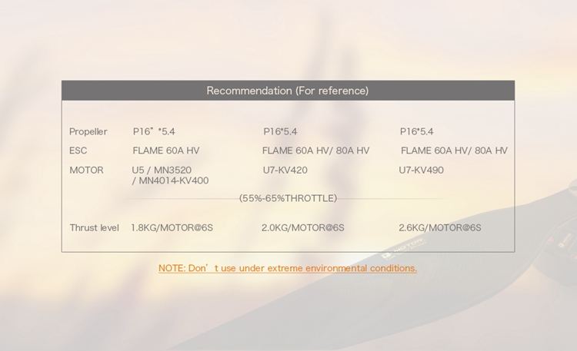Click the MN4014-KV400 motor entry
This screenshot has height=351, width=577.
172,180
